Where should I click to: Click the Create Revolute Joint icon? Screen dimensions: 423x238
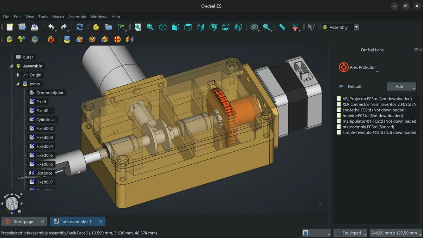point(80,39)
